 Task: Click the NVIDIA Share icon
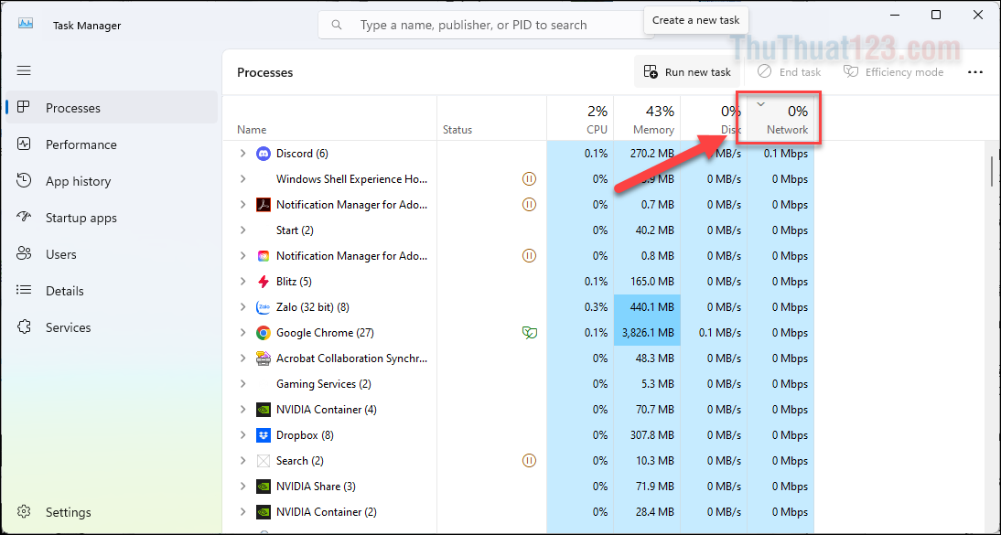tap(263, 486)
